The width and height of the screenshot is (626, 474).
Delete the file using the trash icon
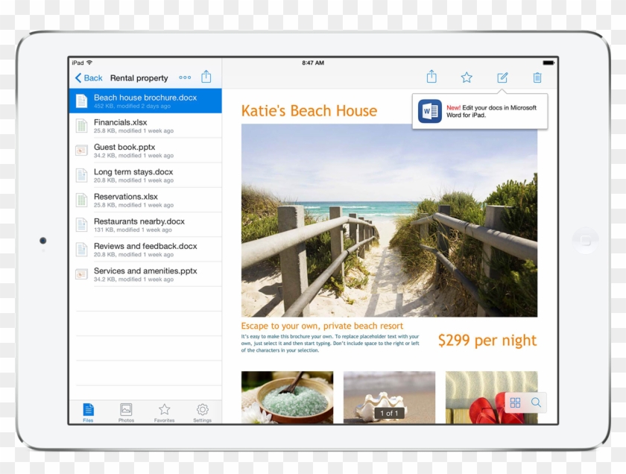point(537,76)
